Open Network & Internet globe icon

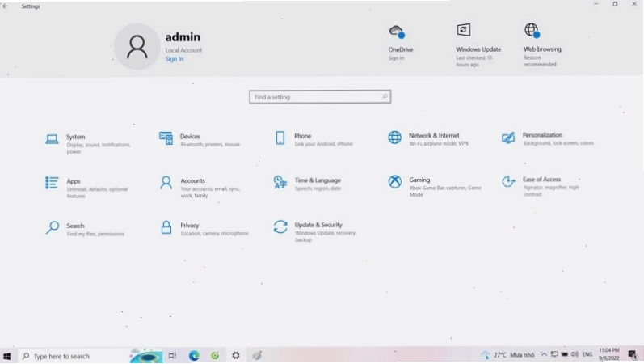click(394, 138)
